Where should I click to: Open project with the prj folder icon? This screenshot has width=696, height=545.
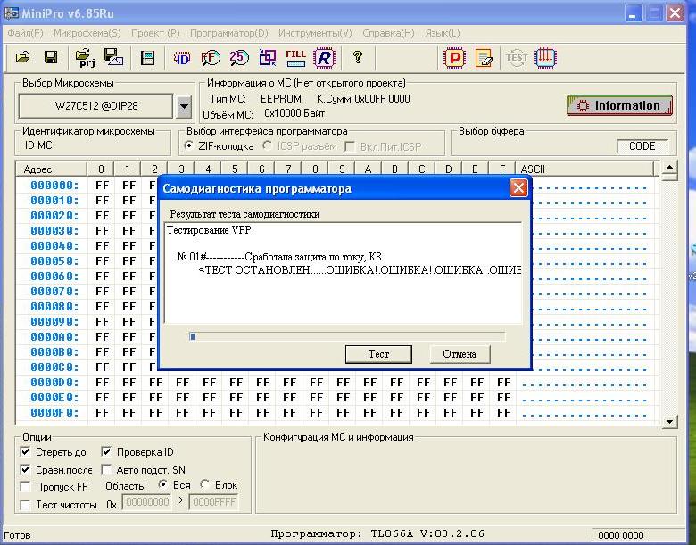pos(86,58)
